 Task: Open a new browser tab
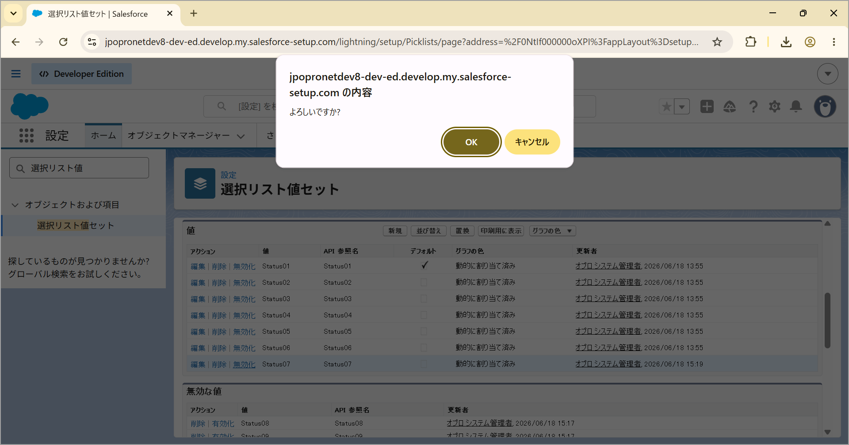pyautogui.click(x=194, y=14)
